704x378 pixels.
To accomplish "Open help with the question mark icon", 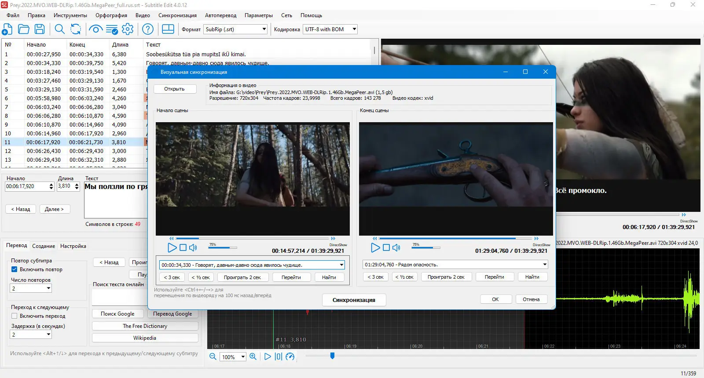I will (148, 29).
